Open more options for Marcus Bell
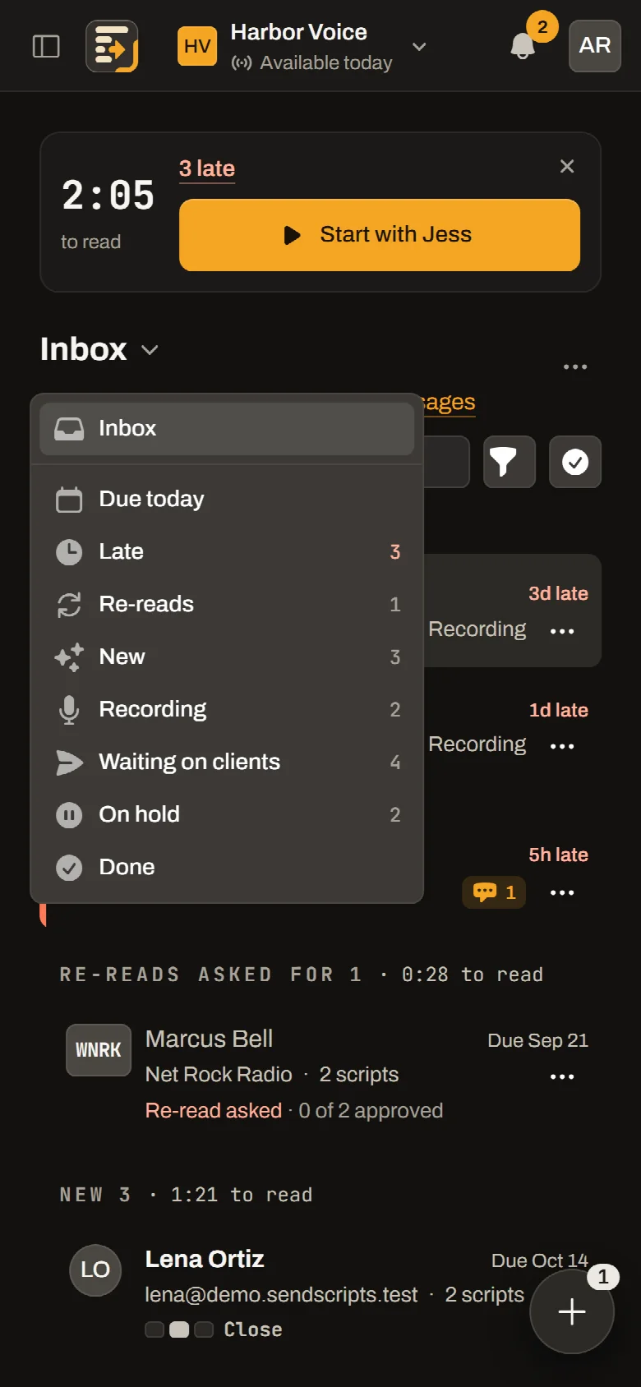The height and width of the screenshot is (1387, 641). [x=562, y=1076]
